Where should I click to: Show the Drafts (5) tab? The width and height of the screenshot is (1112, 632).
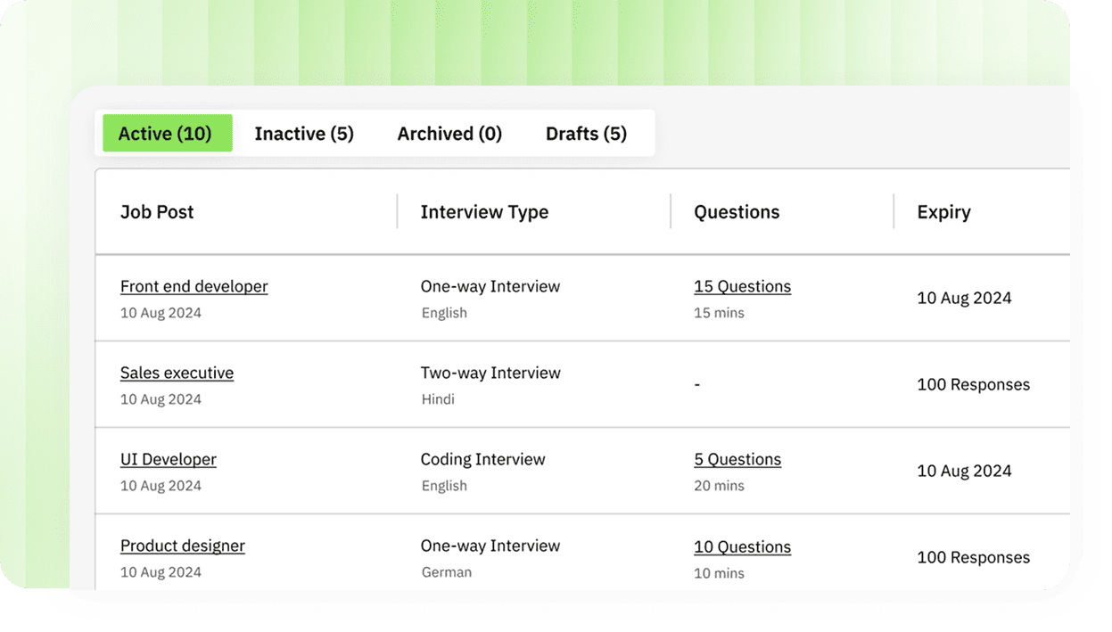[x=586, y=134]
